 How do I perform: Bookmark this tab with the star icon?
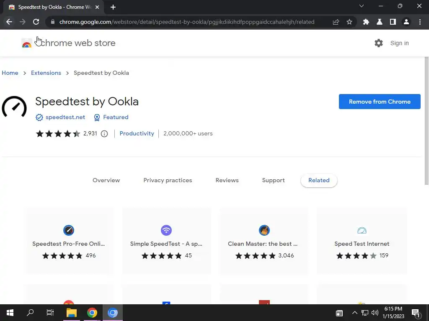[x=349, y=22]
